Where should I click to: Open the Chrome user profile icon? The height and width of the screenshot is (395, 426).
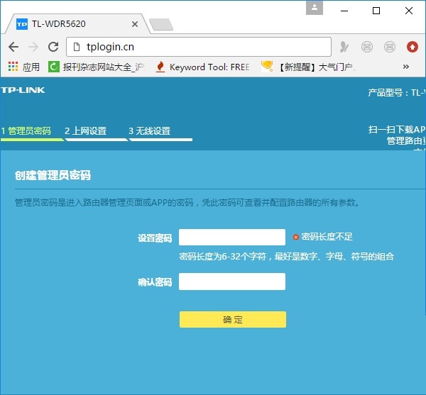point(315,8)
